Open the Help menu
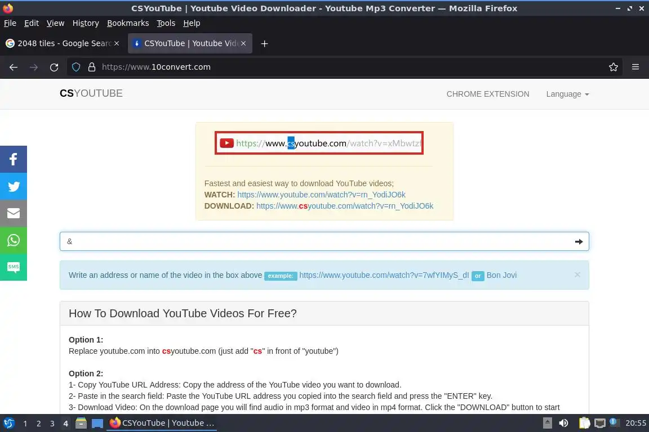 [192, 23]
